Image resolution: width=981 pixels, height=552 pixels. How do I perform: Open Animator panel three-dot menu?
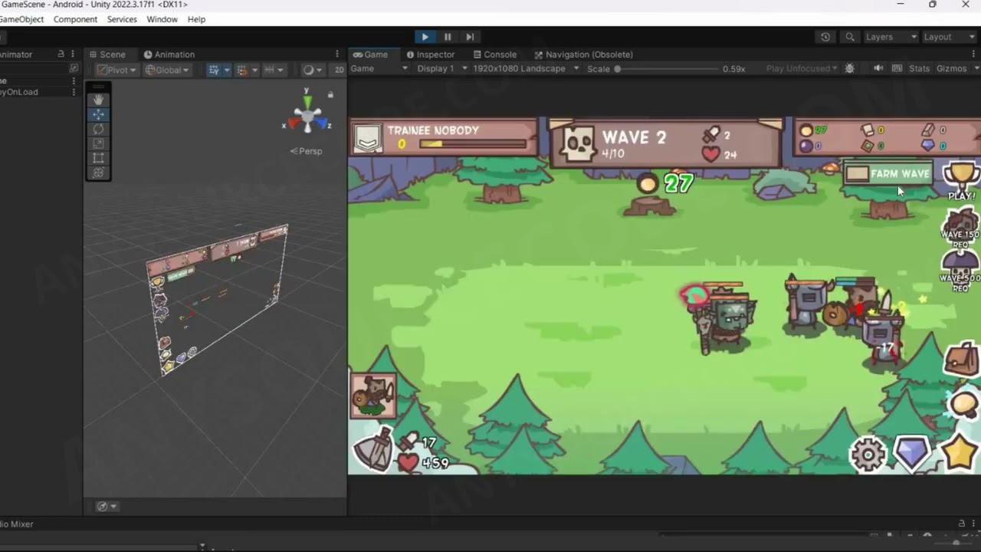click(x=73, y=54)
